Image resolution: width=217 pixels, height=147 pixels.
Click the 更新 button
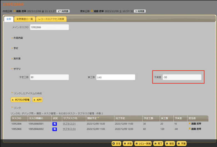[x=128, y=144]
